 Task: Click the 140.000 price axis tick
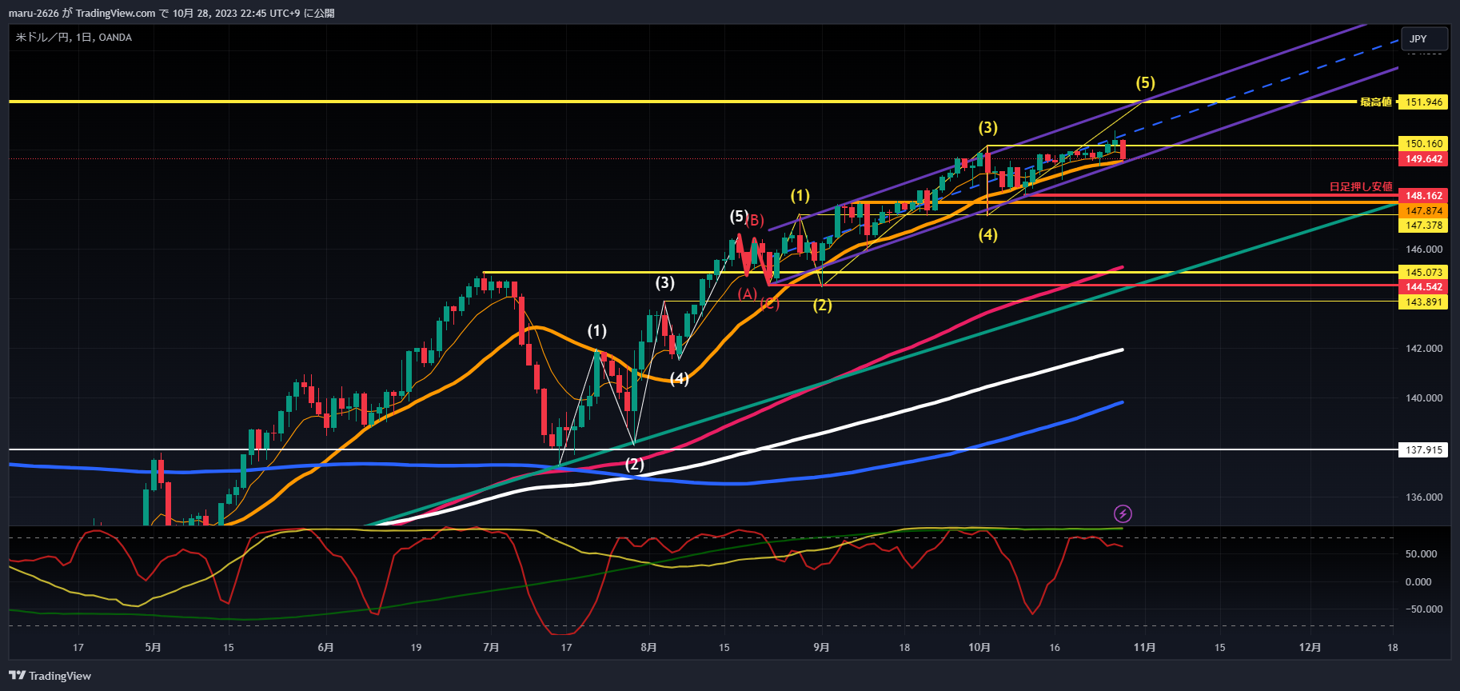pyautogui.click(x=1424, y=398)
